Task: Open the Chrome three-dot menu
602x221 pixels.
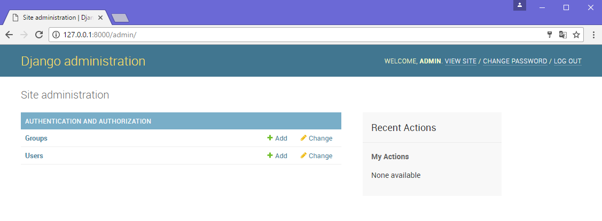Action: pos(593,35)
